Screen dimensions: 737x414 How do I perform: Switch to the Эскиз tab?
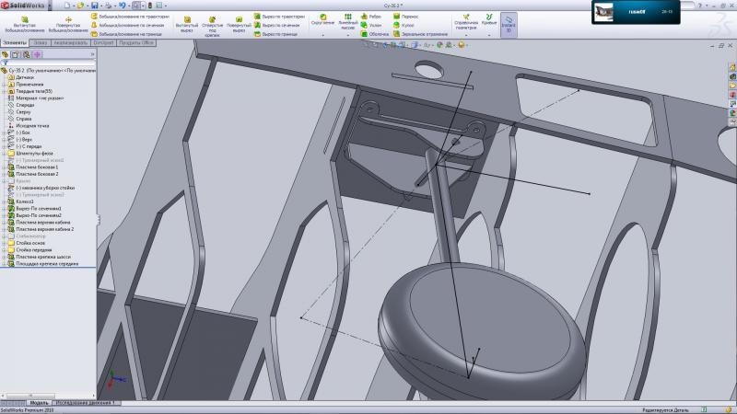point(40,42)
